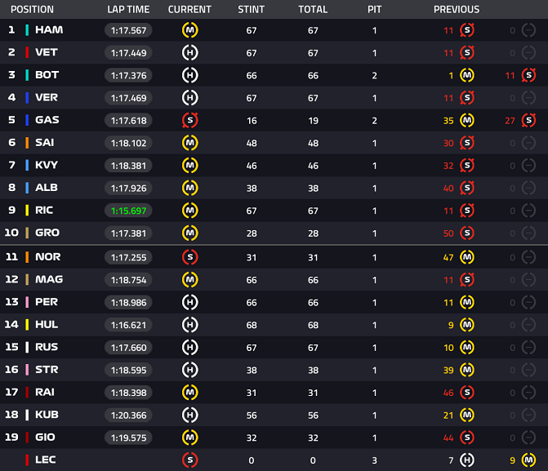Click HAM's current medium tyre icon
Screen dimensions: 548x471
point(189,30)
